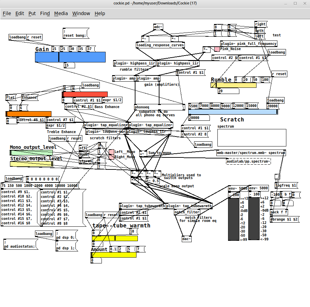Open the Edit menu
Image resolution: width=310 pixels, height=307 pixels.
coord(20,13)
